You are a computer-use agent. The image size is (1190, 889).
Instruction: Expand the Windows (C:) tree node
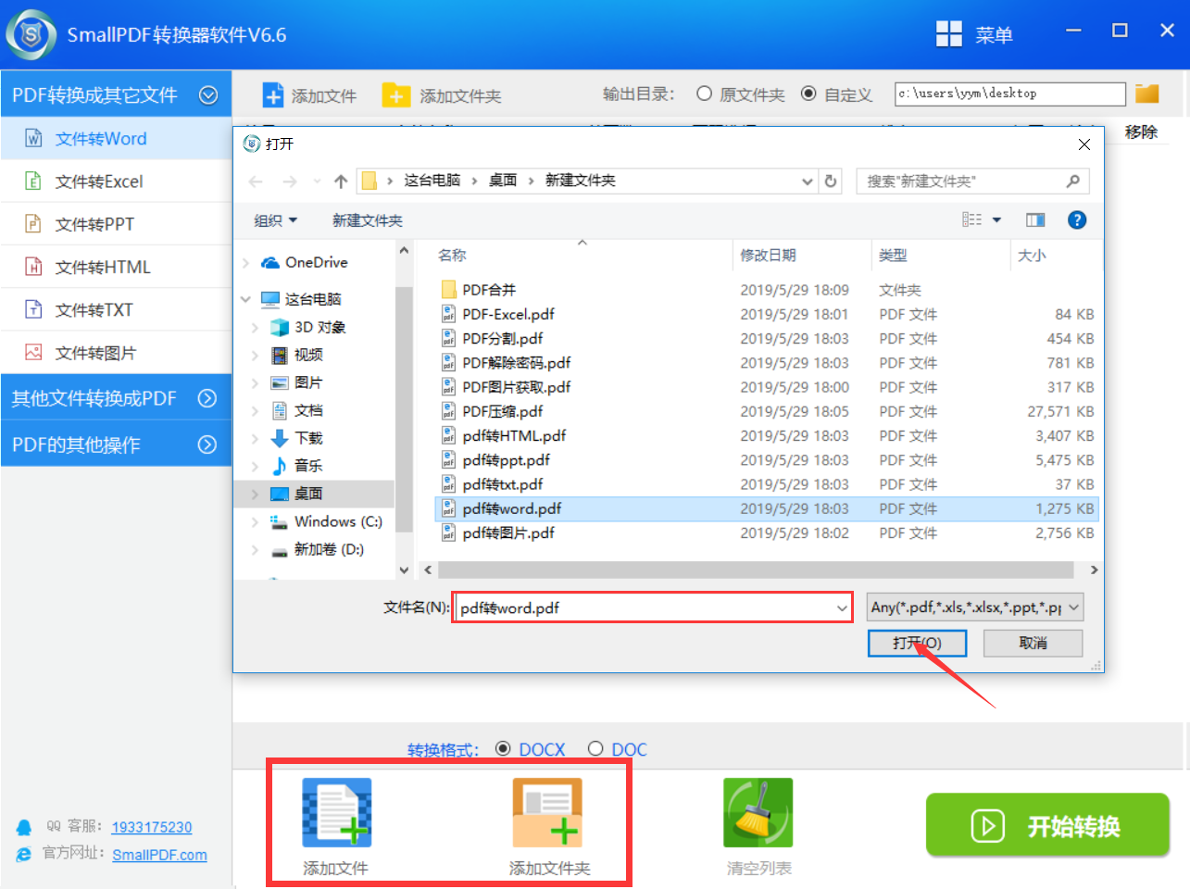[256, 522]
